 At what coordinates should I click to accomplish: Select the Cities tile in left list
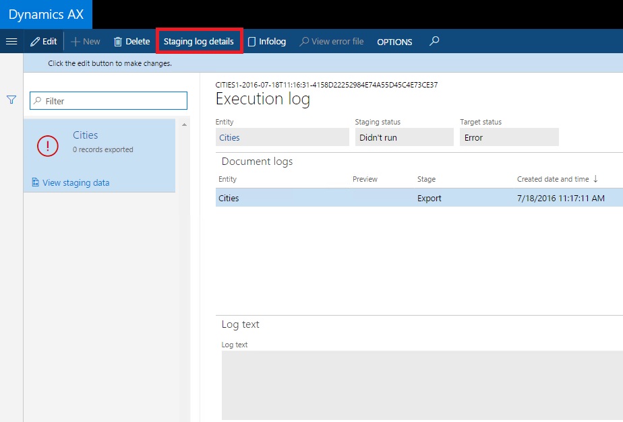(x=101, y=141)
